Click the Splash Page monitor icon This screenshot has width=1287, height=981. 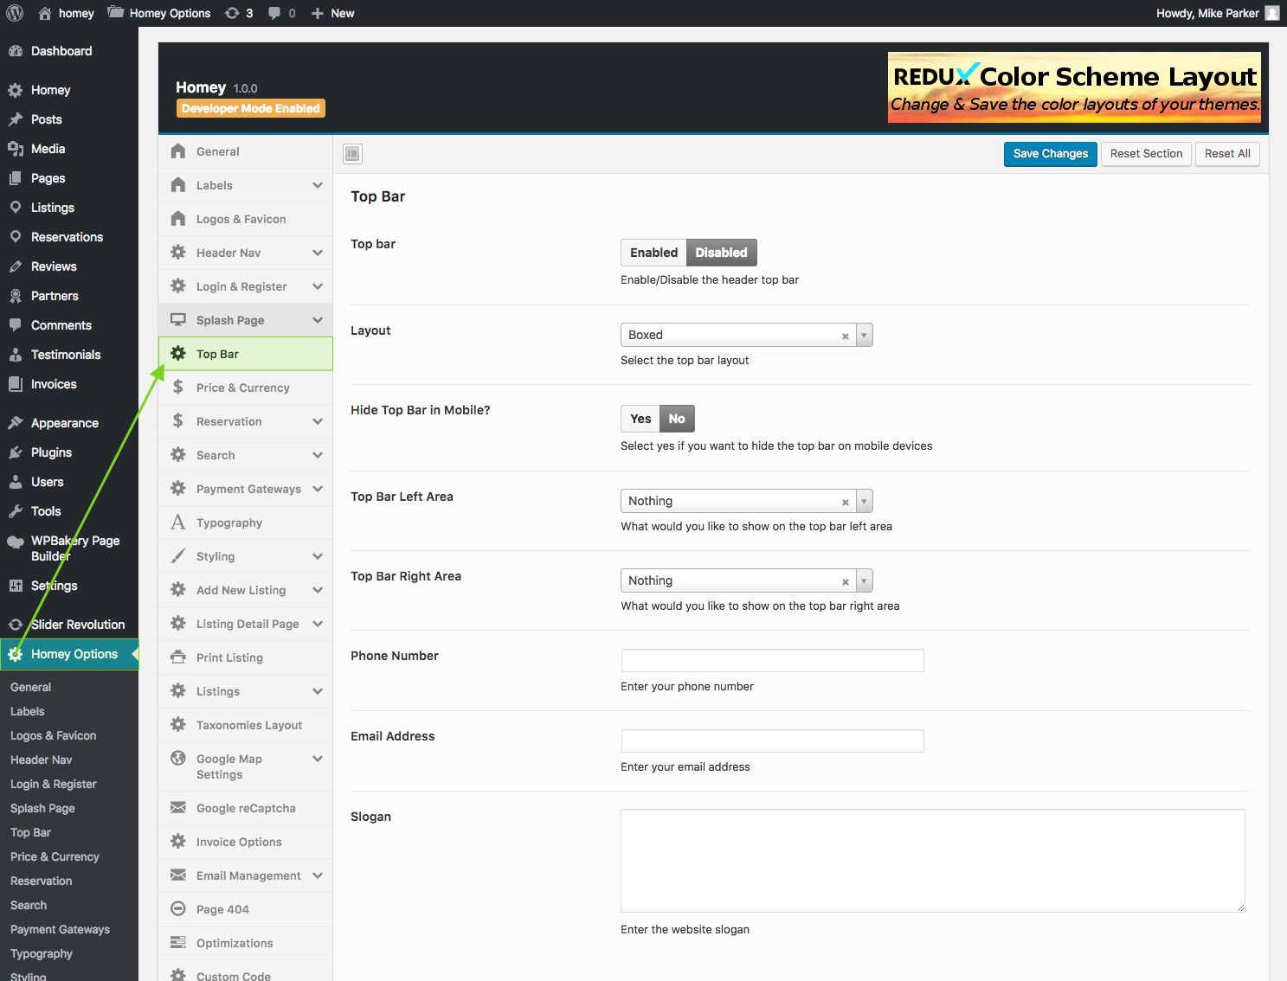coord(177,320)
